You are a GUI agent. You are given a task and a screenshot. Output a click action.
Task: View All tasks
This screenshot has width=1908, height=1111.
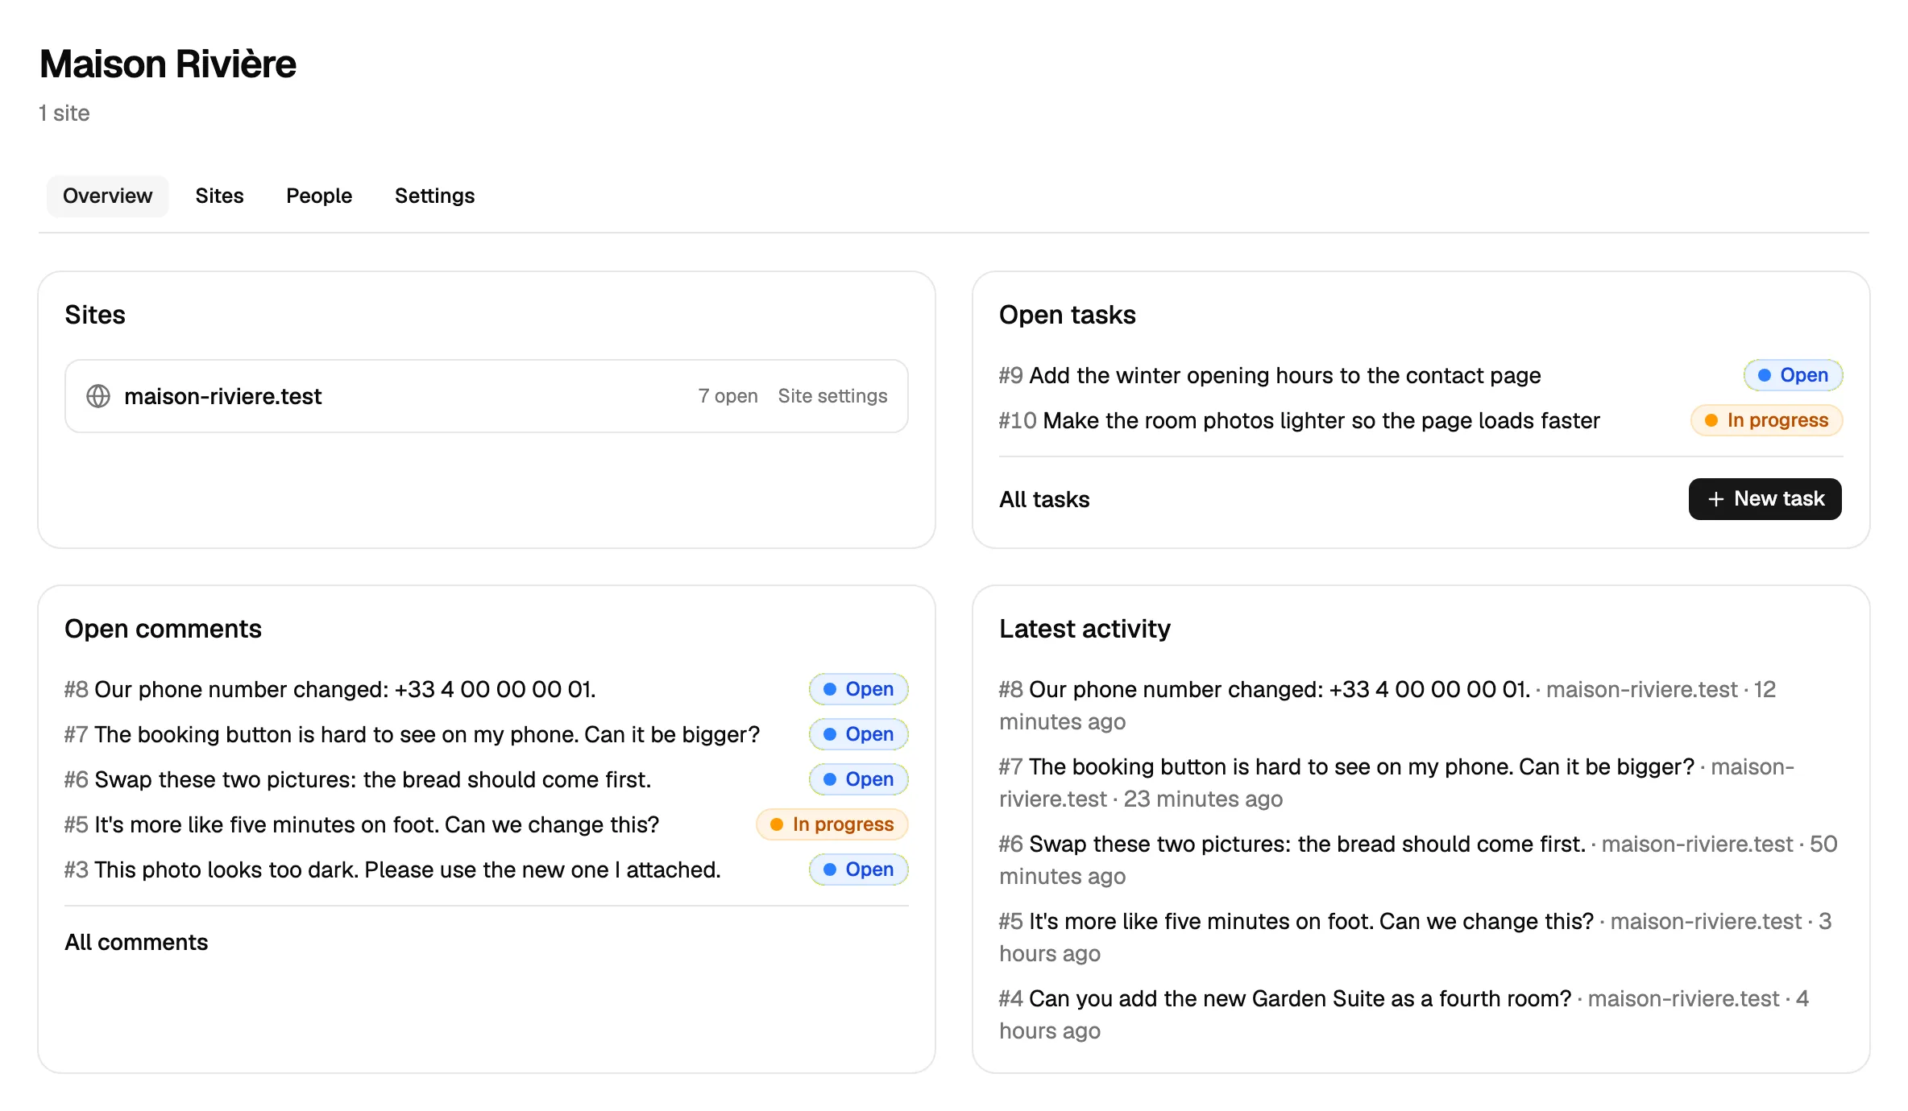[x=1044, y=499]
